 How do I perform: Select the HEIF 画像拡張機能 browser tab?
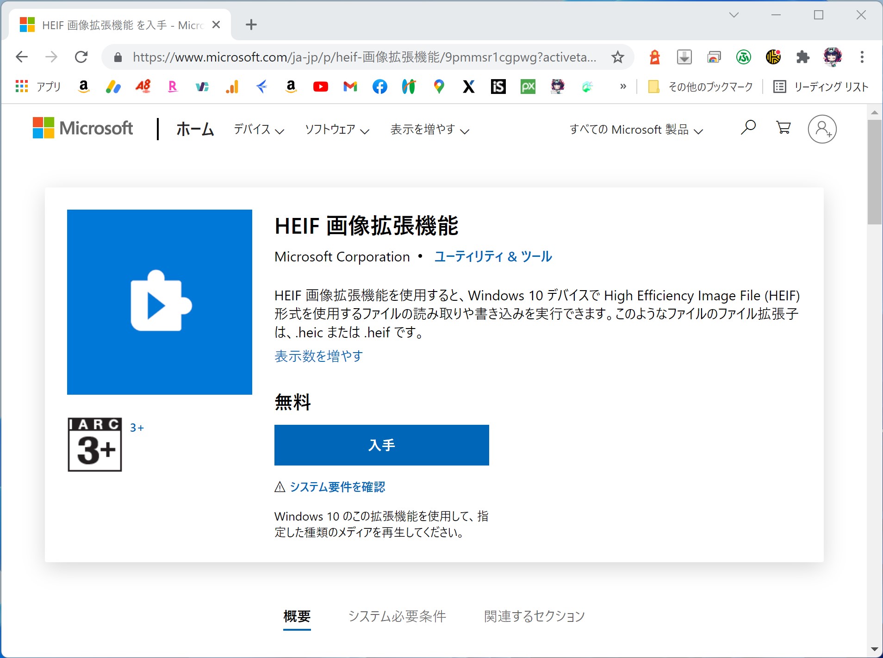(120, 25)
